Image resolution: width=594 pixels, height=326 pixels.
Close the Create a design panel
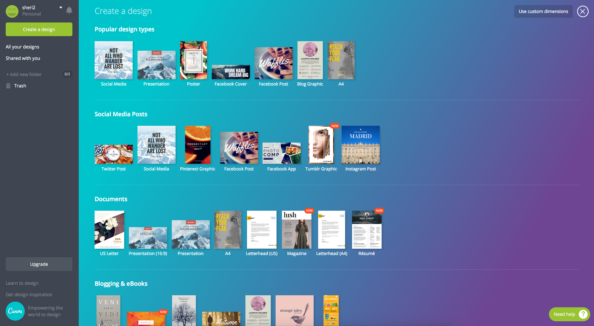583,11
